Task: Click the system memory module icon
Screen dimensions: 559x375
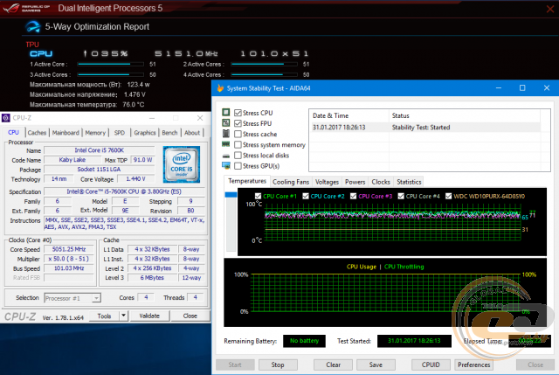Action: click(x=226, y=144)
